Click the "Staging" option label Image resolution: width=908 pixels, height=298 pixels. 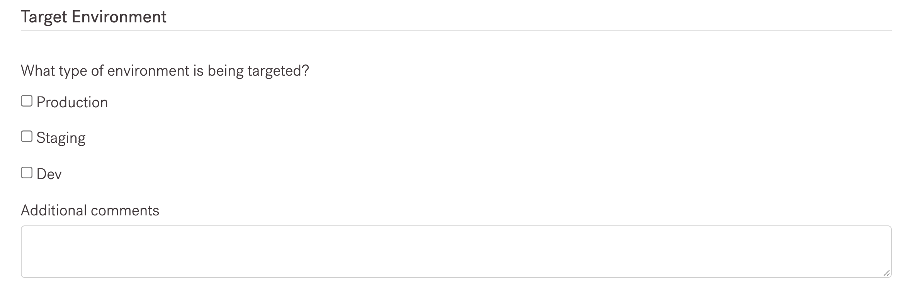pyautogui.click(x=61, y=138)
